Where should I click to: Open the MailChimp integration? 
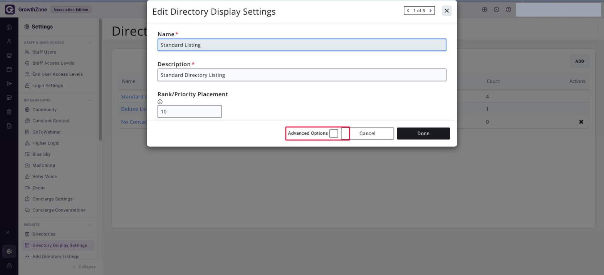point(44,166)
